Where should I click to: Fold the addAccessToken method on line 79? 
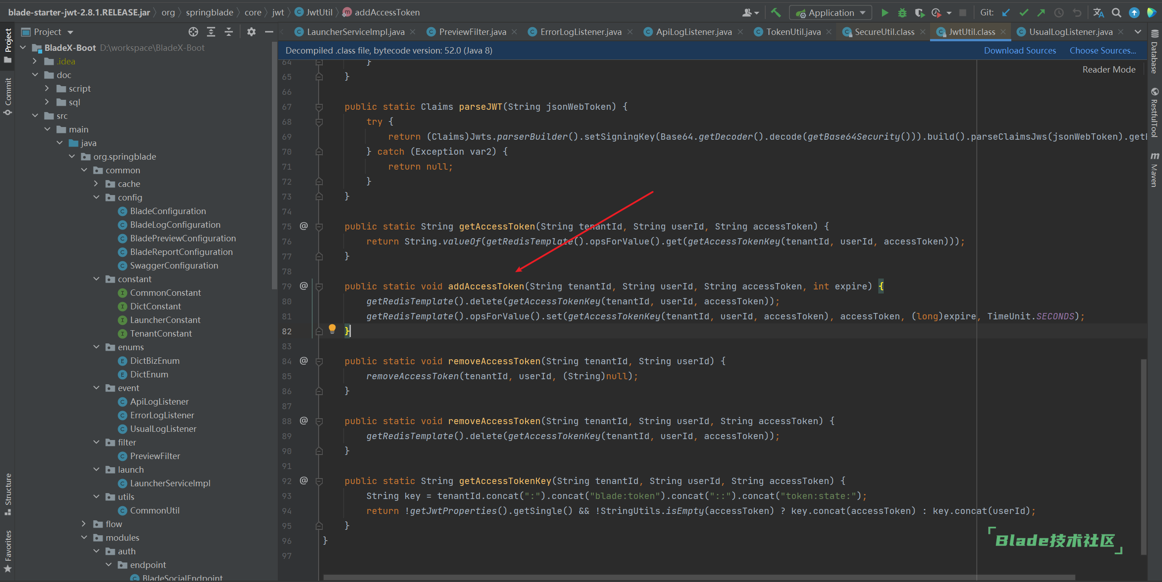(x=319, y=287)
